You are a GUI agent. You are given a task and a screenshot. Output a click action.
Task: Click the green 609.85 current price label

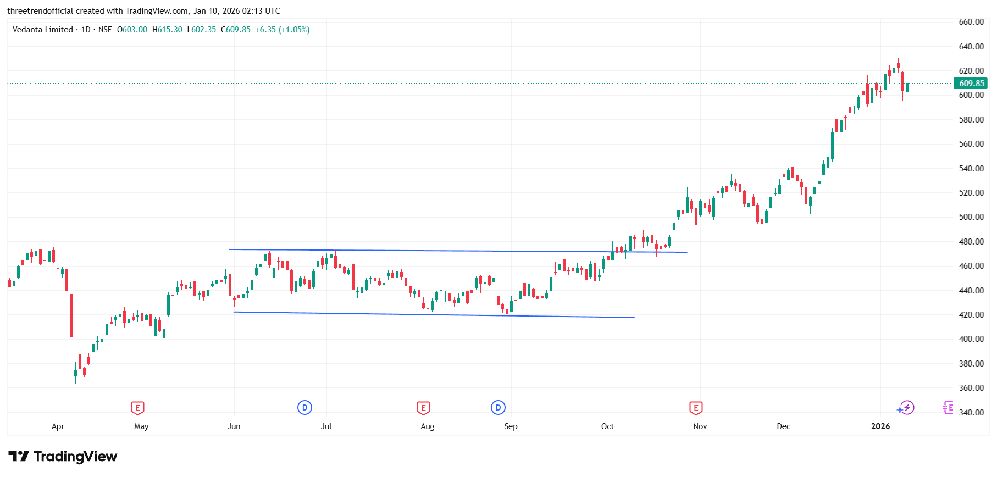coord(971,84)
